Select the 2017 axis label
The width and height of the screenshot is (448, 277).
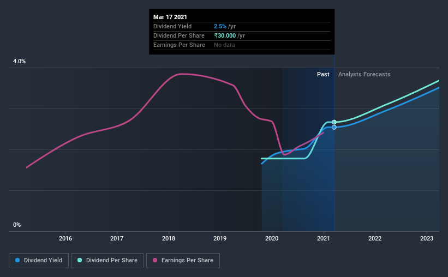[x=117, y=238]
